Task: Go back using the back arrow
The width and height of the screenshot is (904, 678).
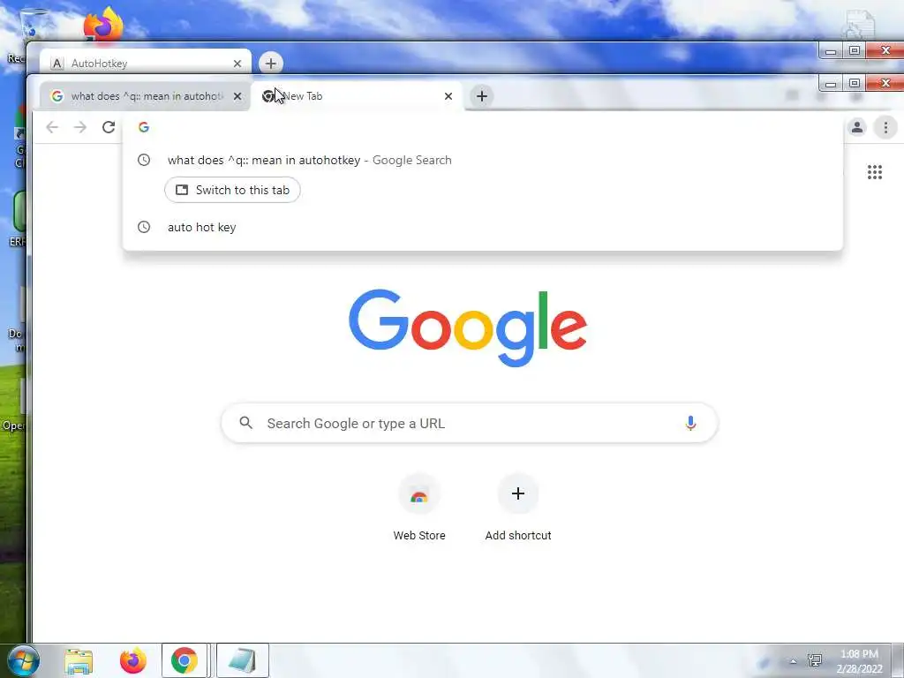Action: pos(52,127)
